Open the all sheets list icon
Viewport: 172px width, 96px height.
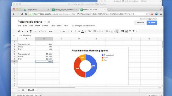tap(23, 90)
